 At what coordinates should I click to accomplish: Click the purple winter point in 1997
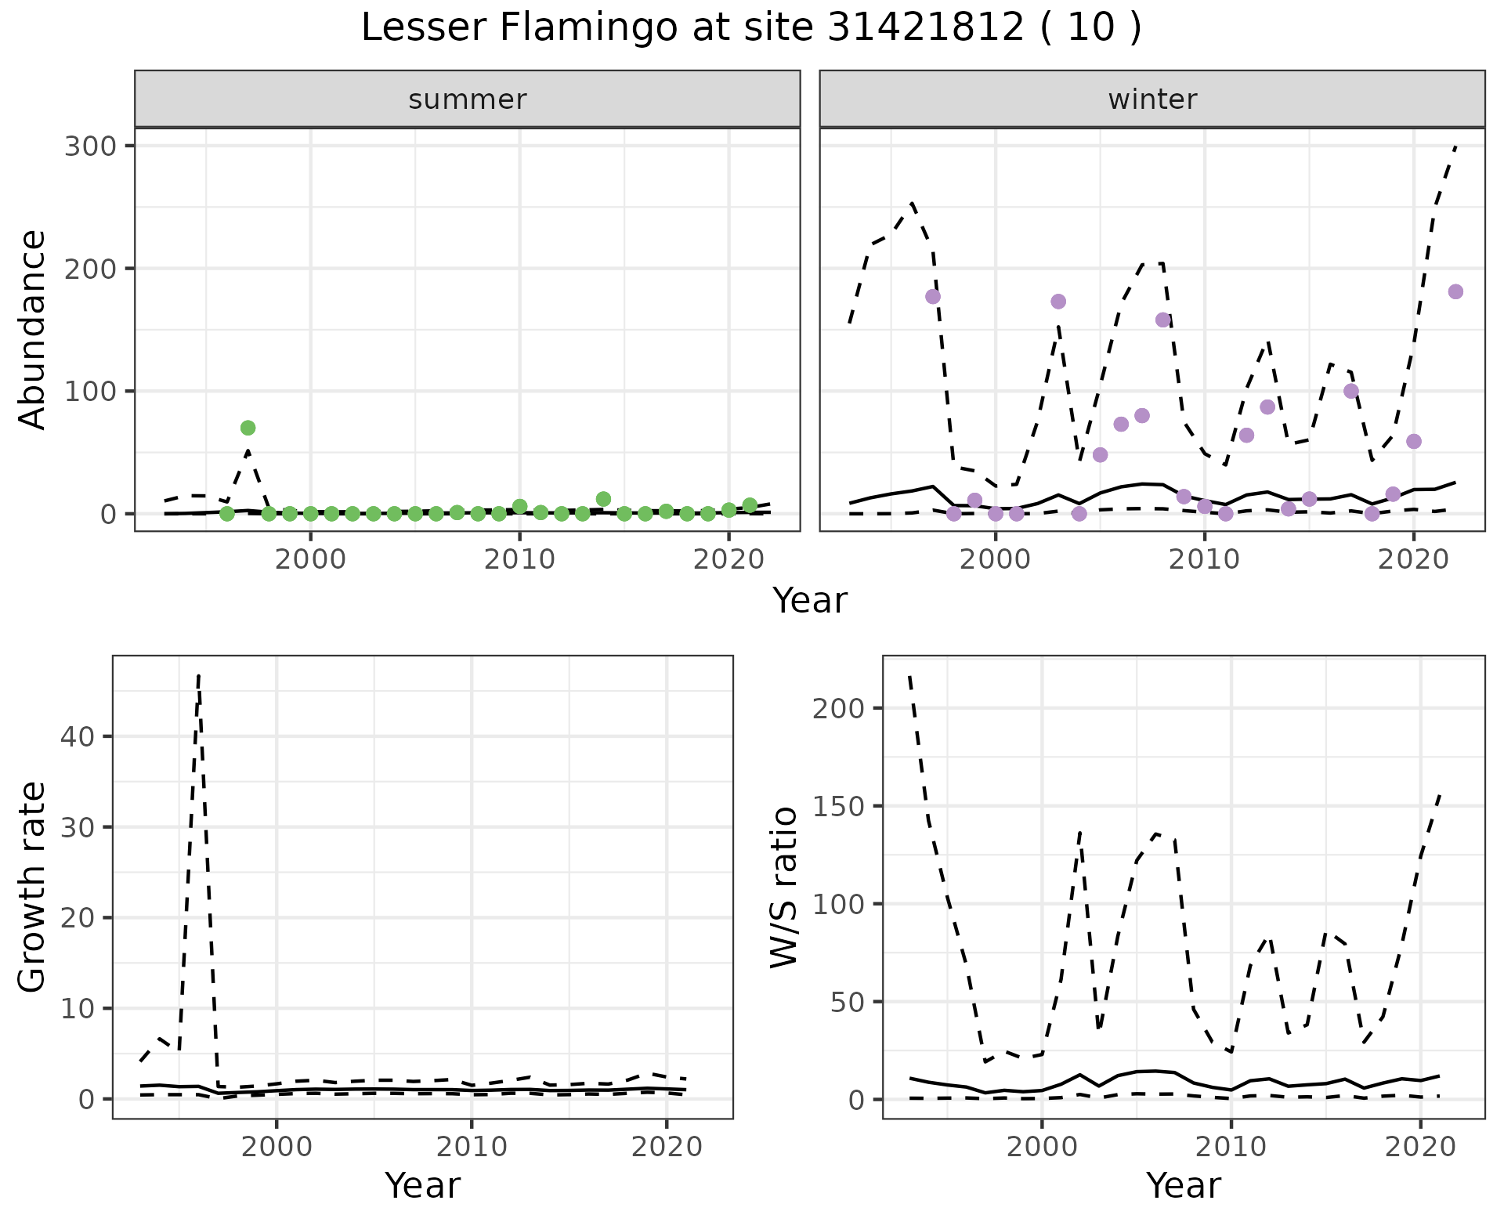933,297
